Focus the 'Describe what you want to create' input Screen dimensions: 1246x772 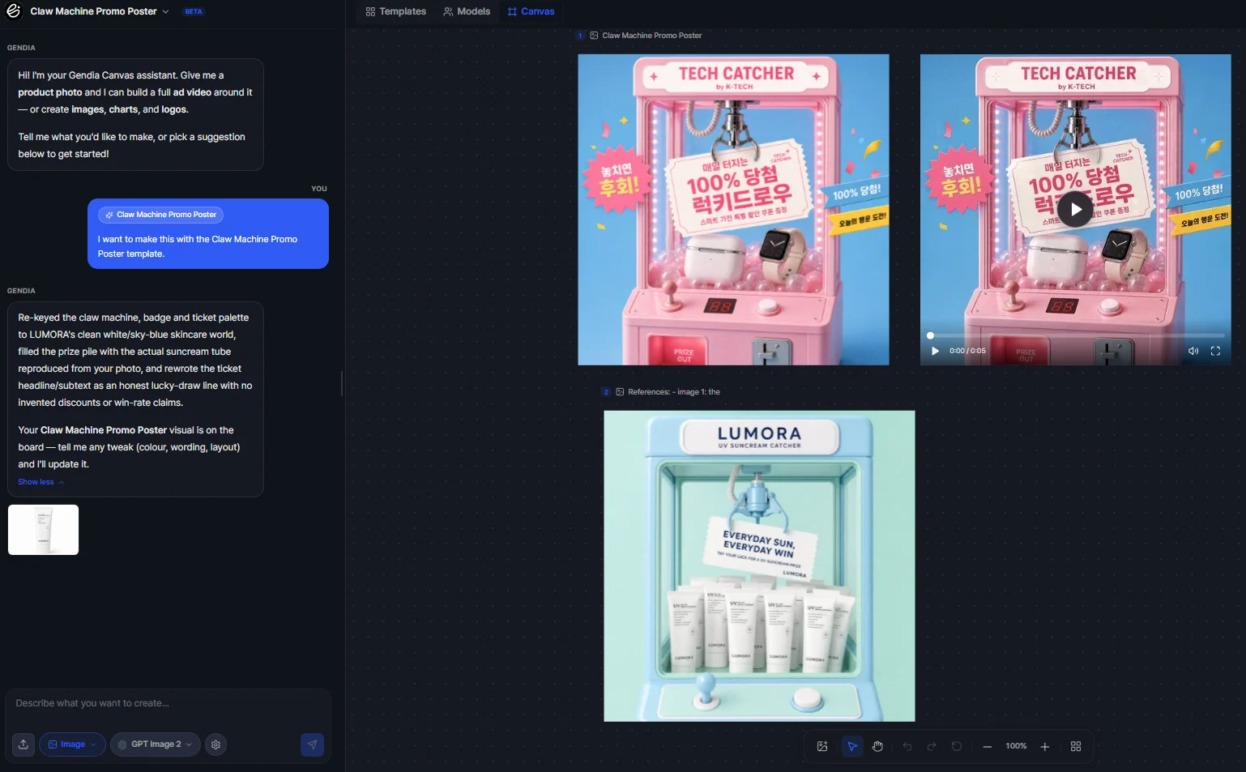pos(168,703)
